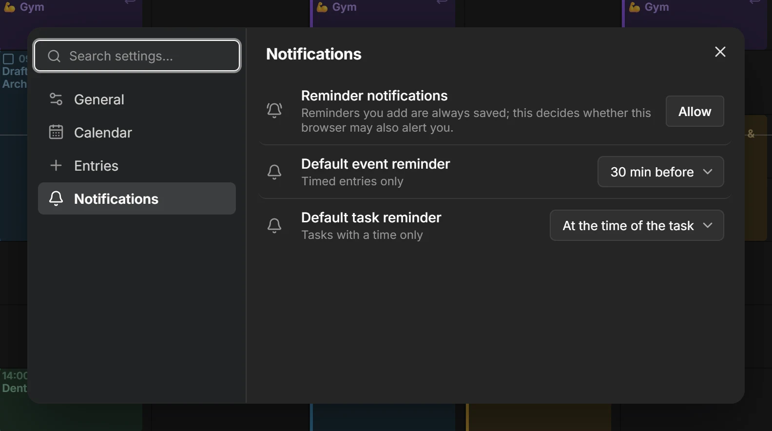Switch to Calendar settings
The width and height of the screenshot is (772, 431).
coord(137,133)
